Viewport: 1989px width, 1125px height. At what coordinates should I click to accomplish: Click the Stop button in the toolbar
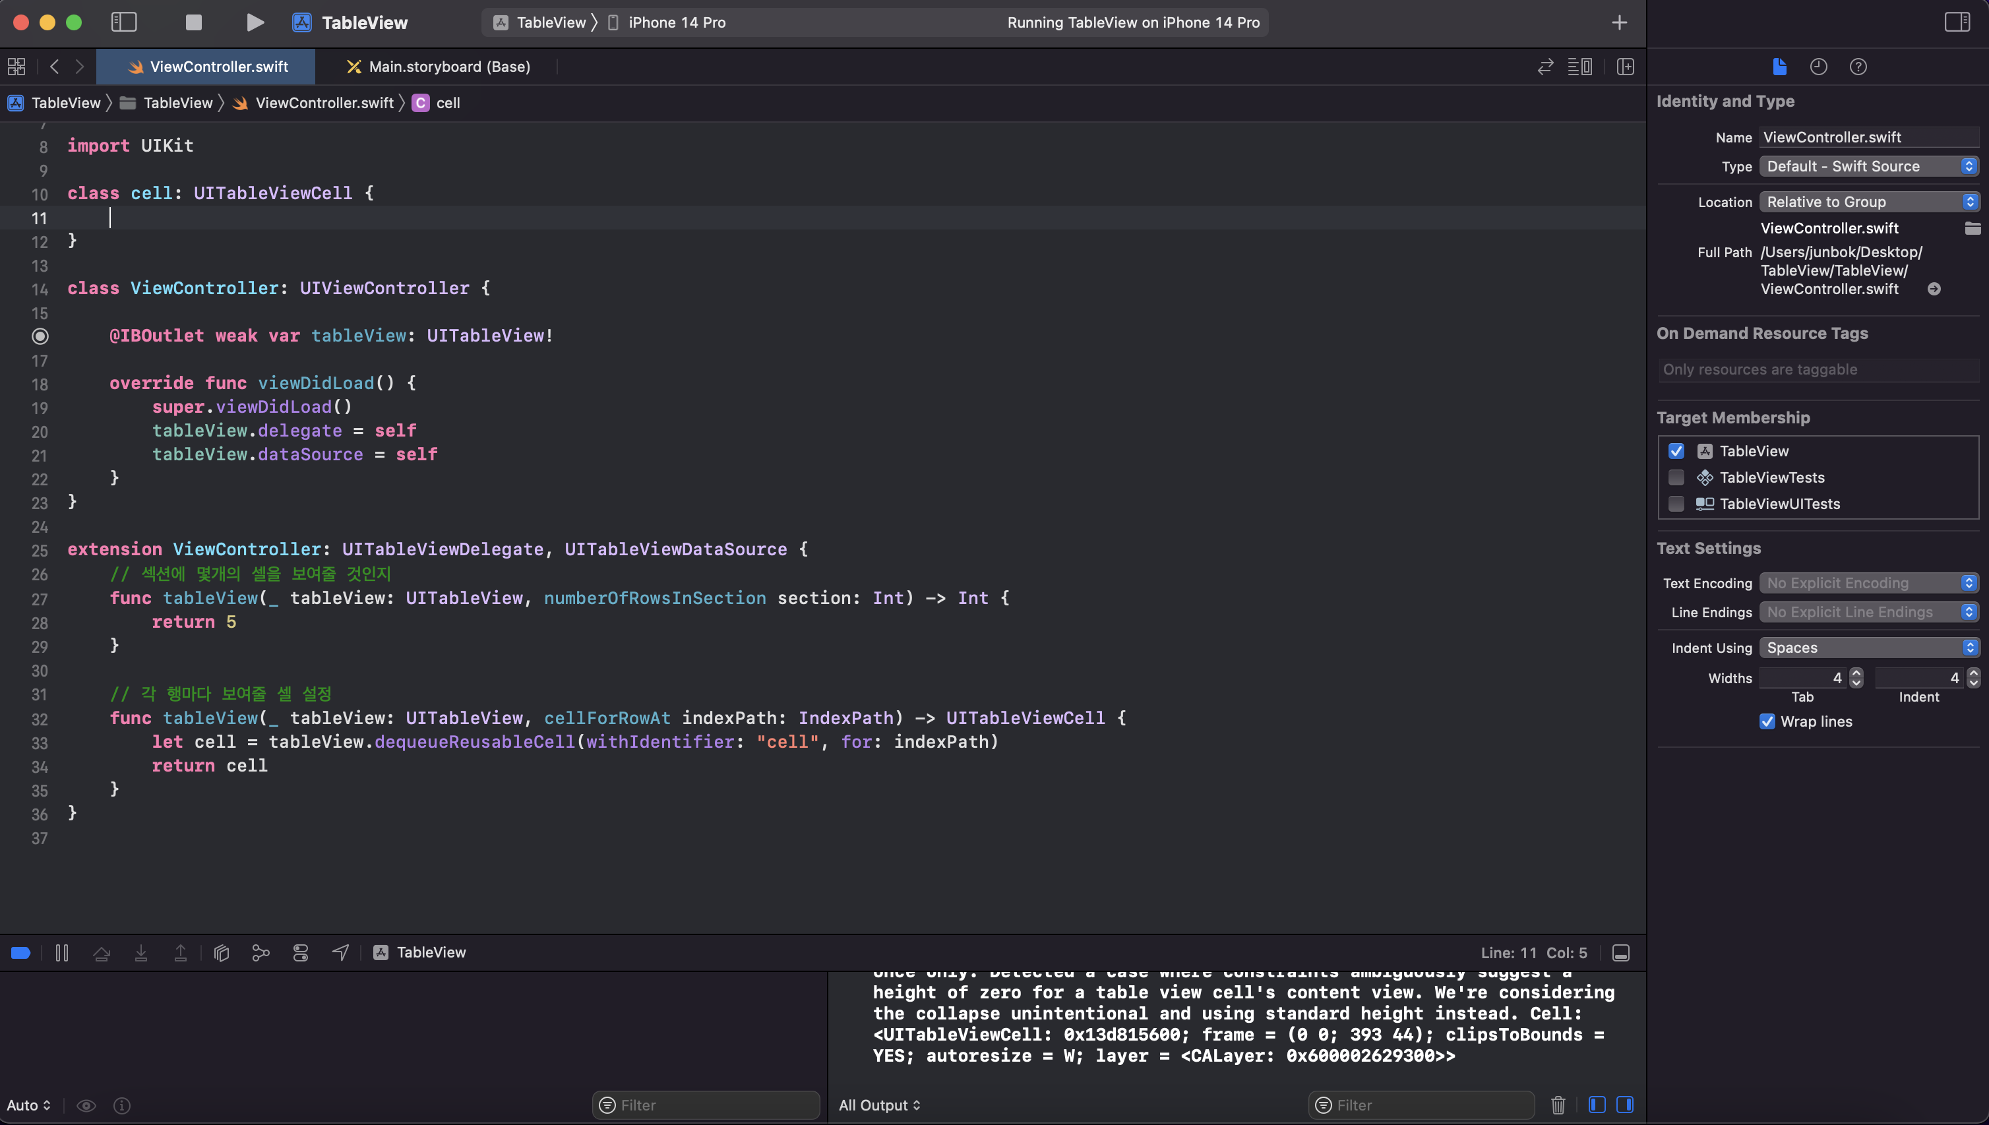(x=193, y=22)
